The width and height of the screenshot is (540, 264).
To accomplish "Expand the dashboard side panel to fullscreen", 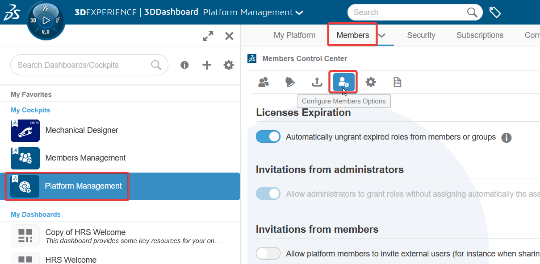I will tap(208, 36).
